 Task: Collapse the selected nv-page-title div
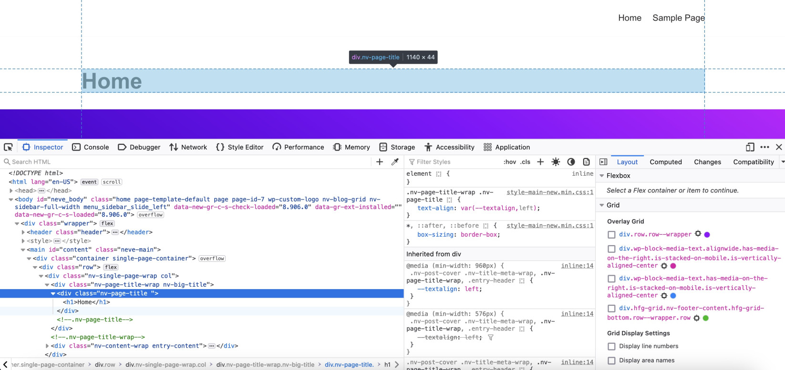click(53, 294)
